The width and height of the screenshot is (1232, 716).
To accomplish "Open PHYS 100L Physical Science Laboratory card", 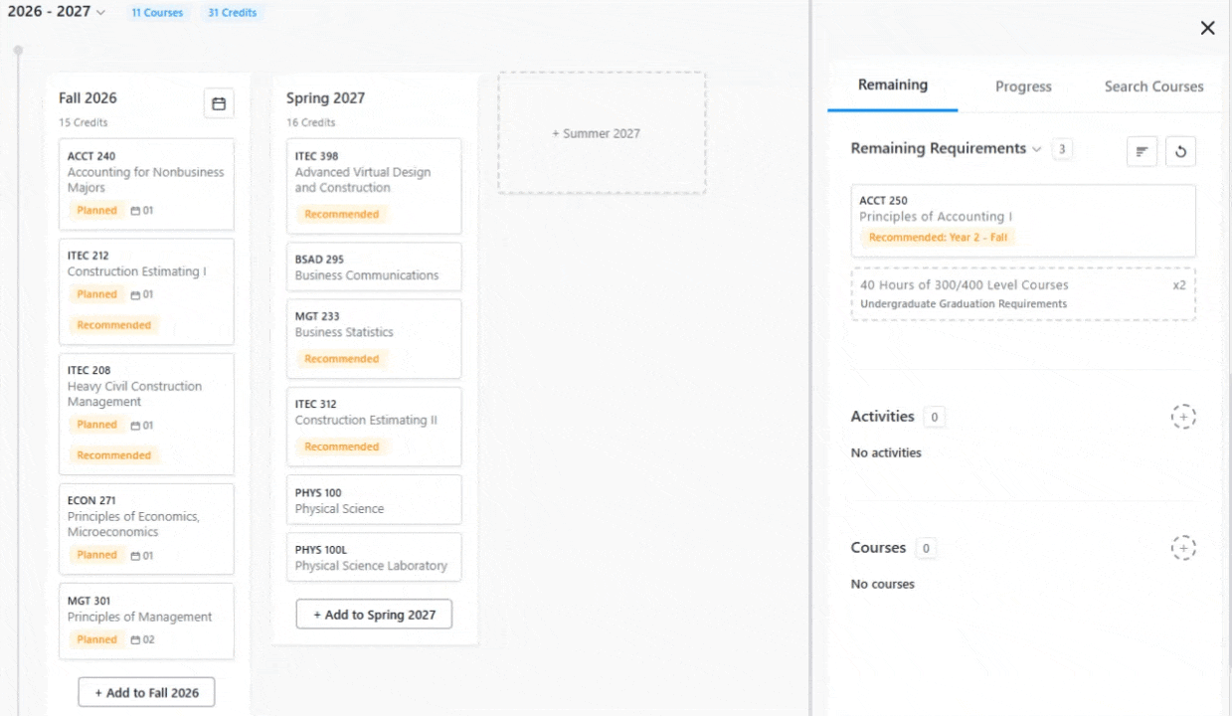I will [x=374, y=557].
